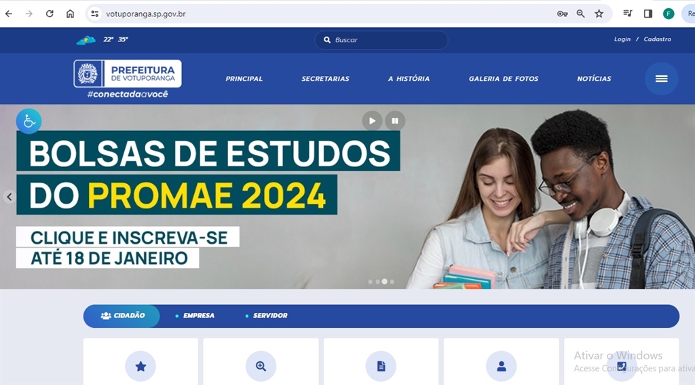695x385 pixels.
Task: Pause the banner slideshow
Action: [395, 121]
